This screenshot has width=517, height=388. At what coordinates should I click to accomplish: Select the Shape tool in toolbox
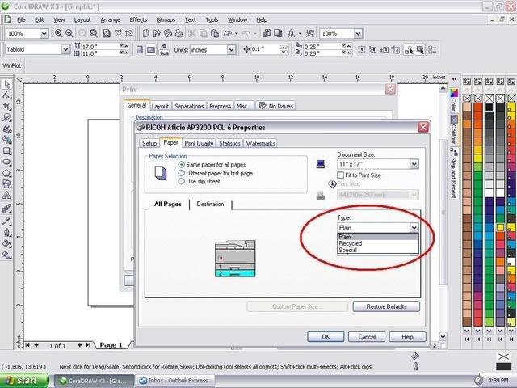(x=6, y=95)
